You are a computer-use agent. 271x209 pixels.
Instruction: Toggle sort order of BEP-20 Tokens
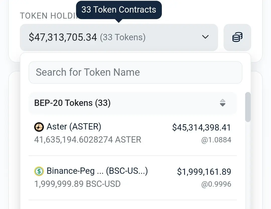223,103
